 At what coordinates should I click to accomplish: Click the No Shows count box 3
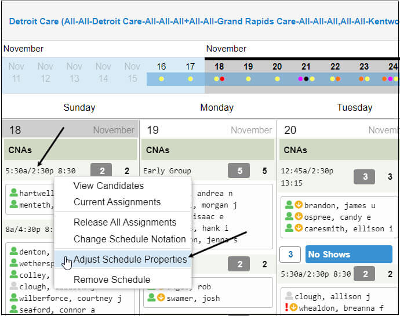290,254
